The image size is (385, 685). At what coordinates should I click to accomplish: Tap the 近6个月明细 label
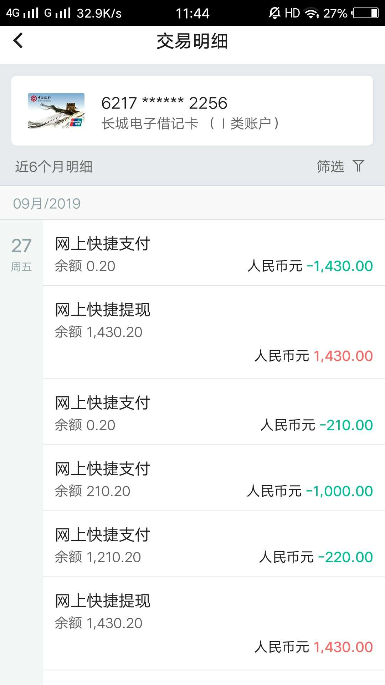click(x=53, y=167)
